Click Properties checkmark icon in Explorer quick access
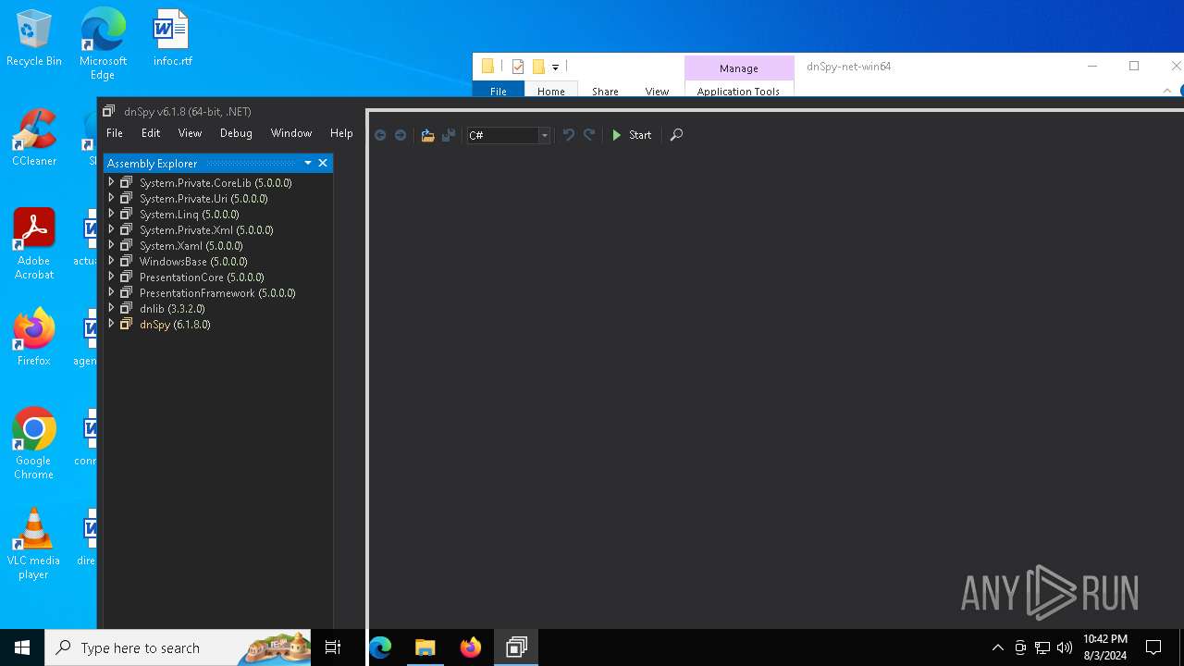The height and width of the screenshot is (666, 1184). (x=518, y=67)
